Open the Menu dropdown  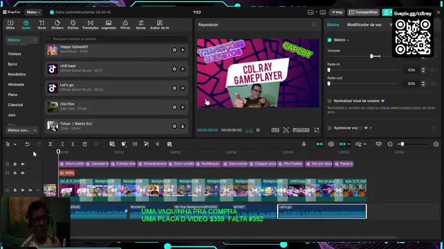(x=33, y=12)
